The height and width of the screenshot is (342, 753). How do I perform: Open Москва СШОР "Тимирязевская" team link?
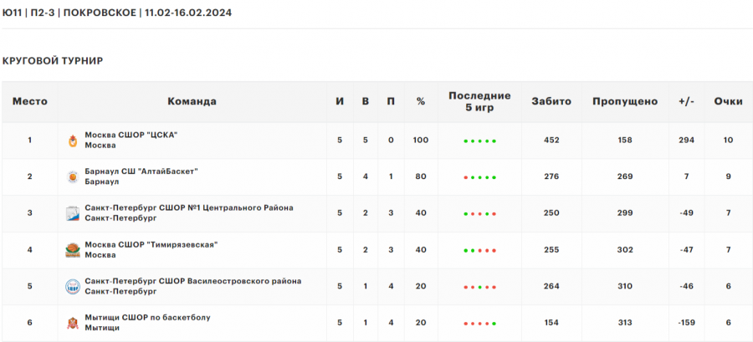(x=151, y=244)
